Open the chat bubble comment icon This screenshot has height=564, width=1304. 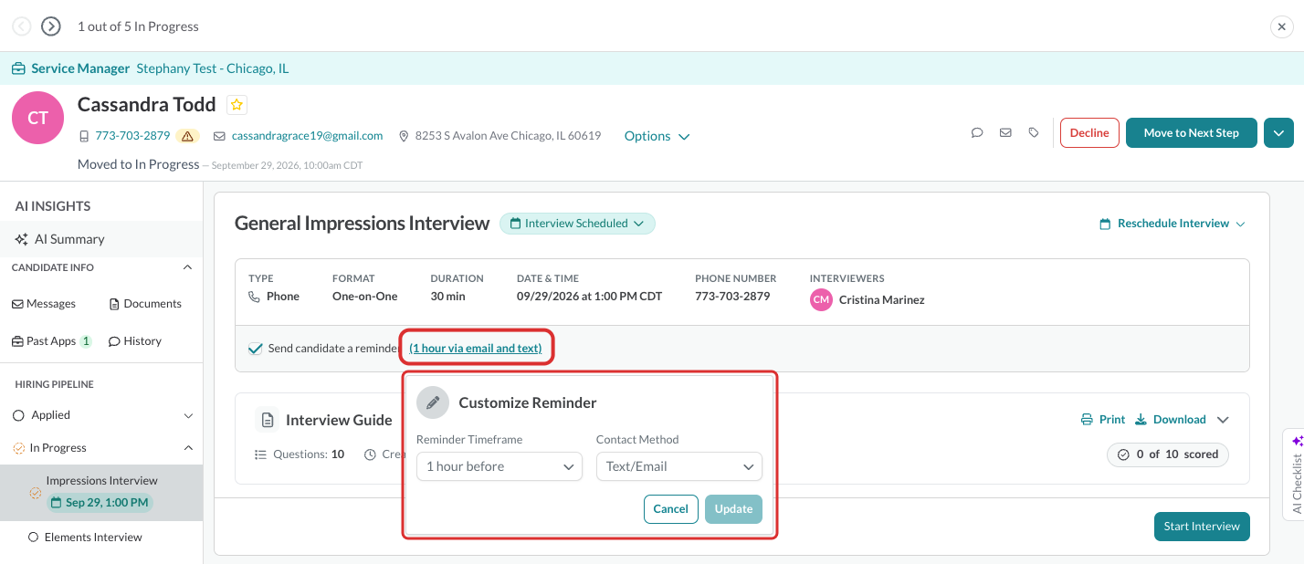click(x=977, y=132)
